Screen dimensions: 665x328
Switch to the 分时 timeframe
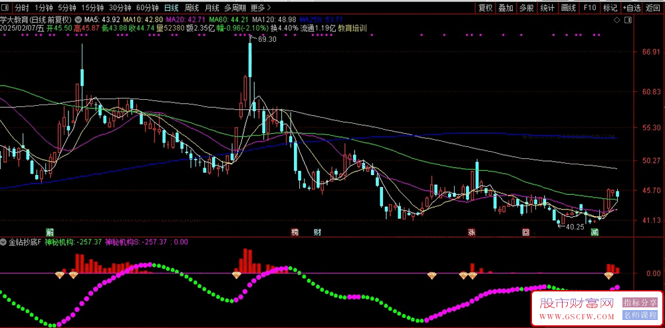[x=22, y=7]
